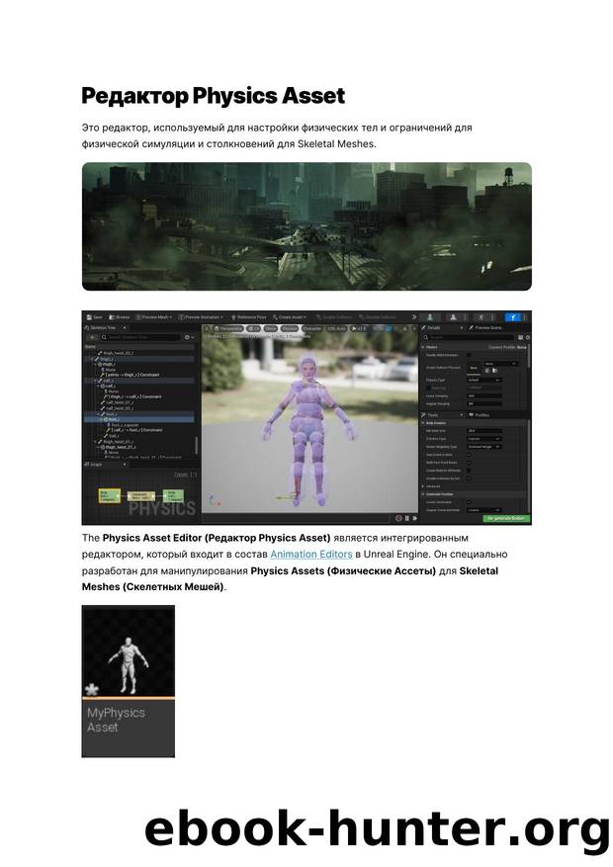Click the add button beside skeleton search
Screen dimensions: 613x867
(92, 337)
